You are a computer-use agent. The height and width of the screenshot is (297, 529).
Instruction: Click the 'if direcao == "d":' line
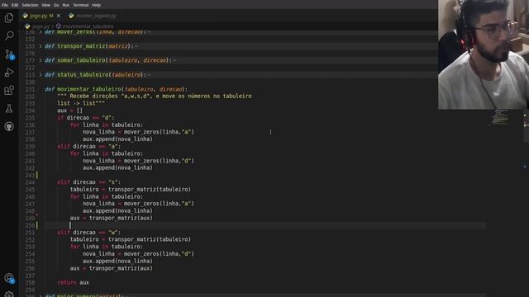pos(86,117)
